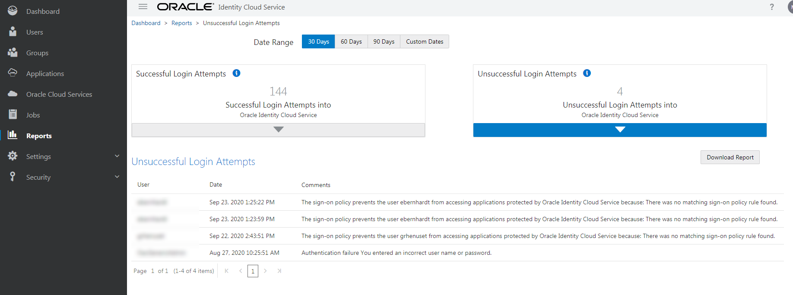
Task: Click the Security key icon
Action: point(13,176)
